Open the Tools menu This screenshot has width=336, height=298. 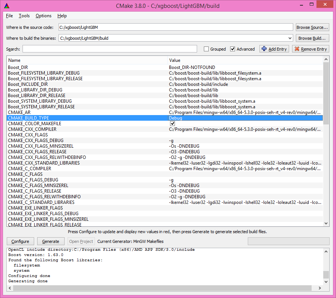click(24, 16)
